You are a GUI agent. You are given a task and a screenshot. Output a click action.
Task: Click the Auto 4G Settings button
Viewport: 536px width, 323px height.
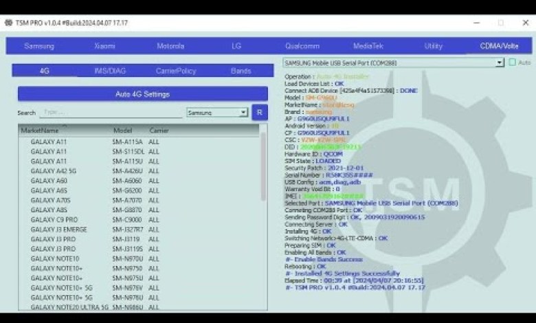[142, 94]
